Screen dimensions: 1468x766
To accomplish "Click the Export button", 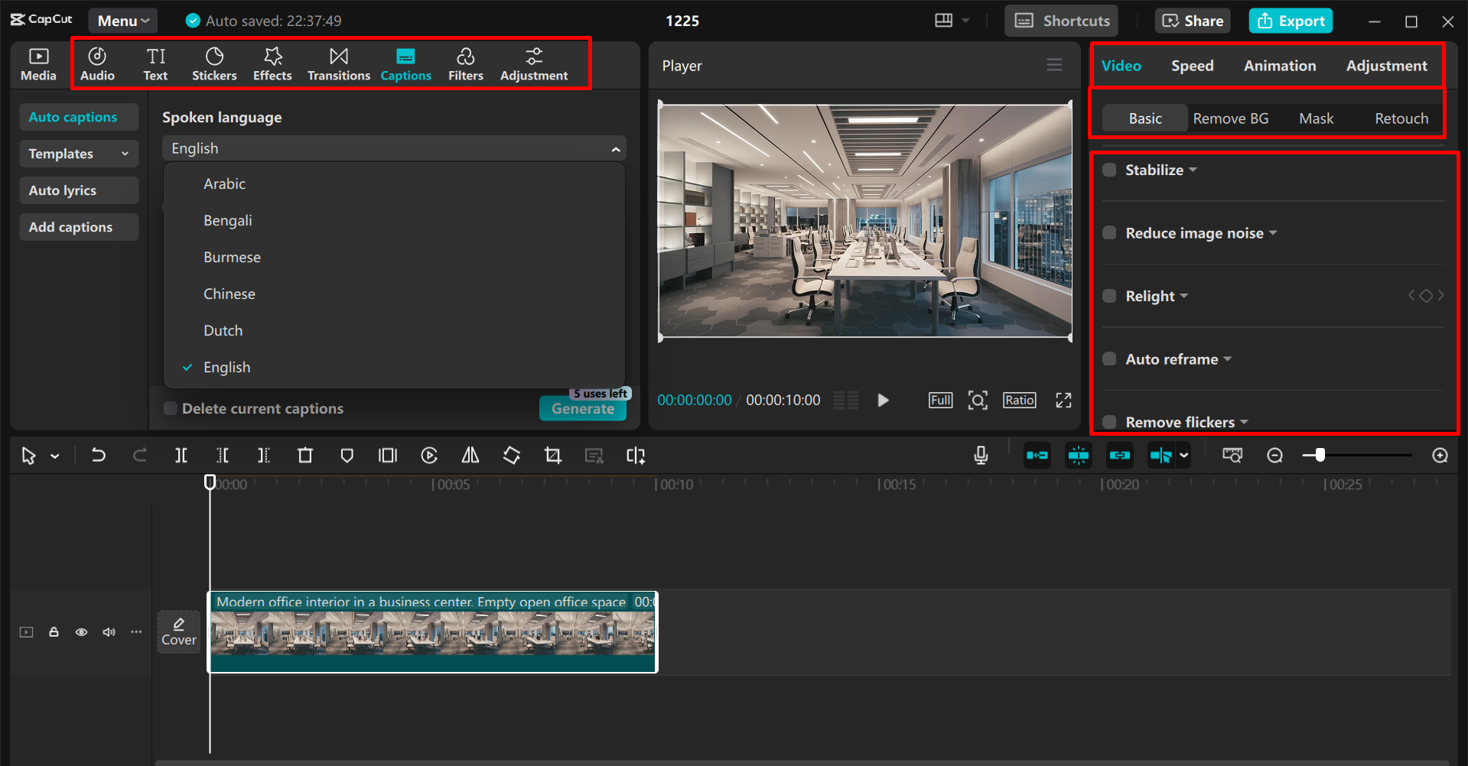I will pos(1291,20).
